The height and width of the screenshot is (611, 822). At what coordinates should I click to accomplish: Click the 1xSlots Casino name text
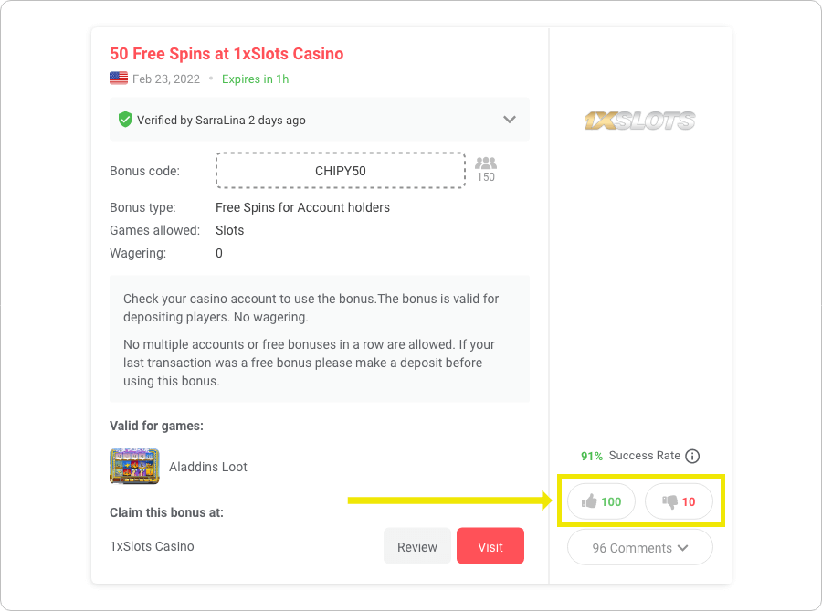point(152,546)
